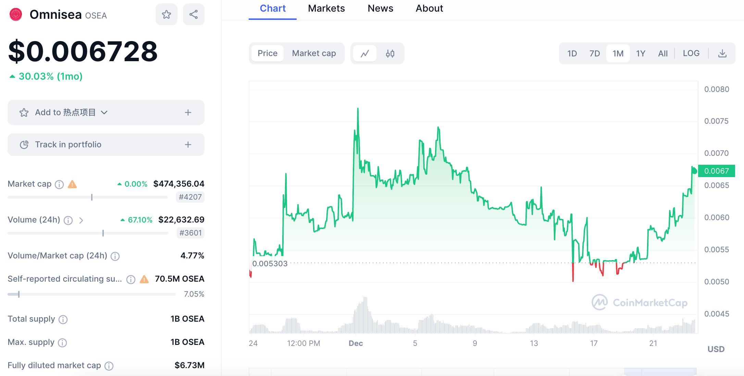This screenshot has width=744, height=376.
Task: Click the share icon in the header
Action: click(x=194, y=14)
